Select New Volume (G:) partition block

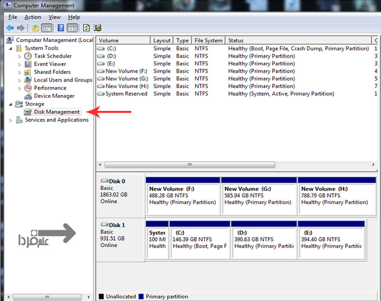[x=258, y=195]
